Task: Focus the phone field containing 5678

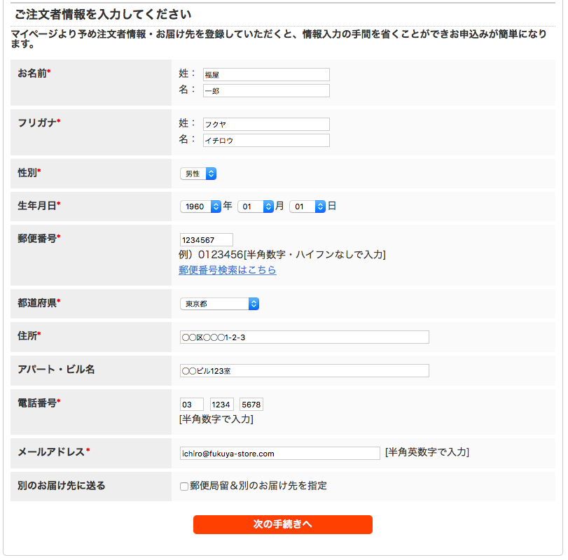Action: click(x=251, y=405)
